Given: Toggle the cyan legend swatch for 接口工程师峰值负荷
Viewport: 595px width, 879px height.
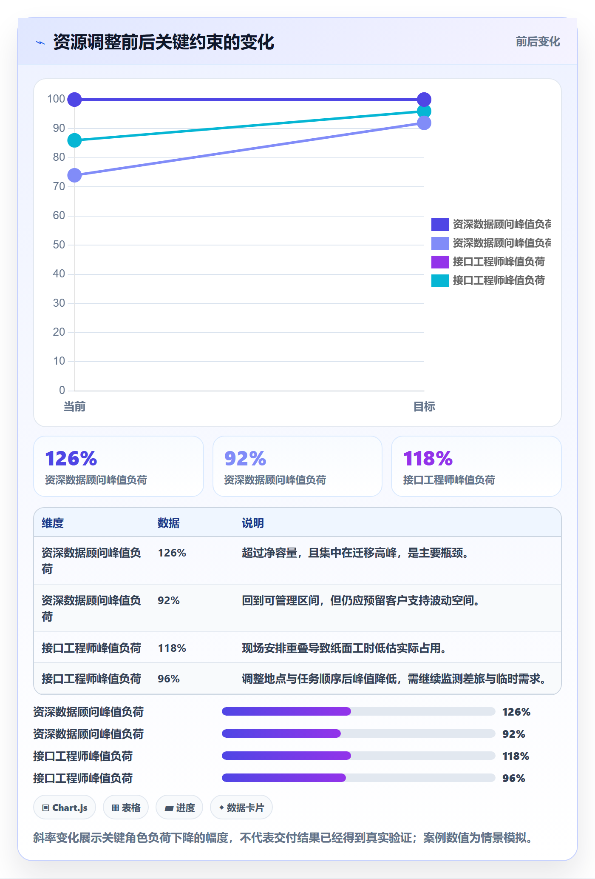Looking at the screenshot, I should pyautogui.click(x=440, y=280).
